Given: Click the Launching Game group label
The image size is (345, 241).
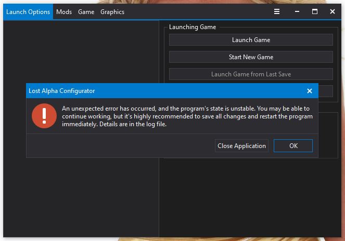Looking at the screenshot, I should [193, 27].
